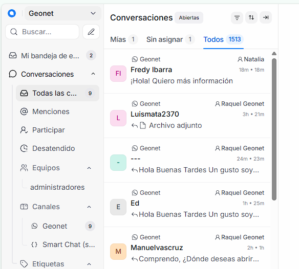Collapse the Etiquetas section chevron
299x269 pixels.
89,264
